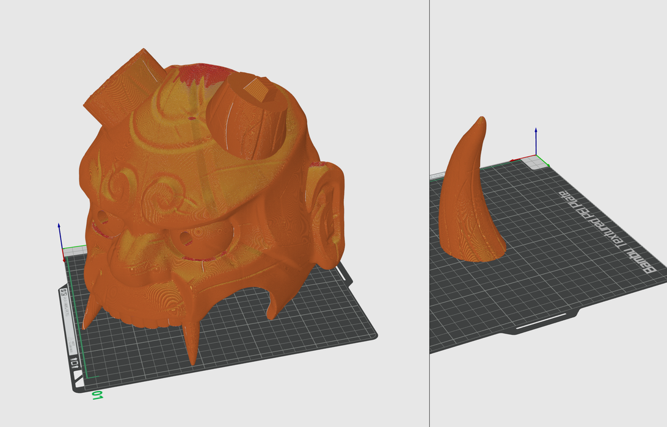Click the Bambu Textured PEI Plate text

click(605, 231)
